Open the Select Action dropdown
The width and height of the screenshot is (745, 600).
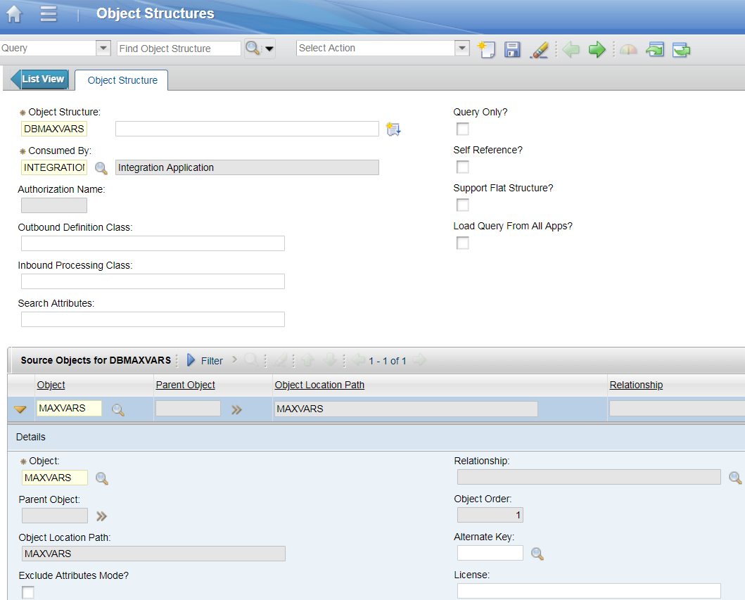click(x=462, y=49)
